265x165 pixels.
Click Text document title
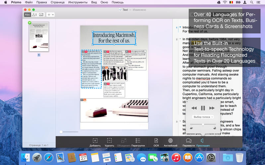click(x=125, y=10)
